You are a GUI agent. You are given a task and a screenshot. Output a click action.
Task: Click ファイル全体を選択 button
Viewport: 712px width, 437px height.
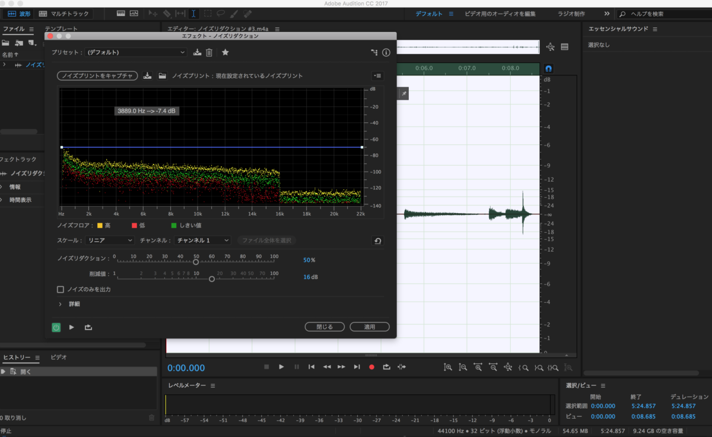pos(266,240)
